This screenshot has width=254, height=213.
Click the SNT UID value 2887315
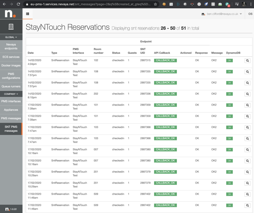pyautogui.click(x=145, y=60)
